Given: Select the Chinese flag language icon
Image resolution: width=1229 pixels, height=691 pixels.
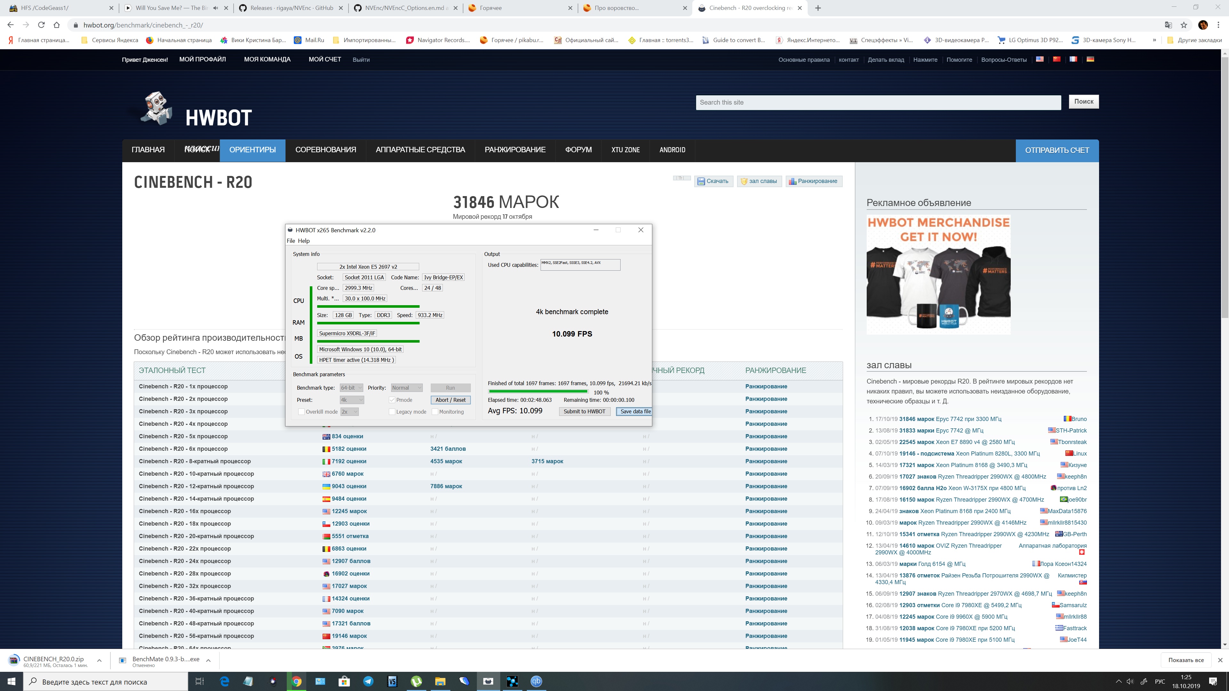Looking at the screenshot, I should point(1056,59).
